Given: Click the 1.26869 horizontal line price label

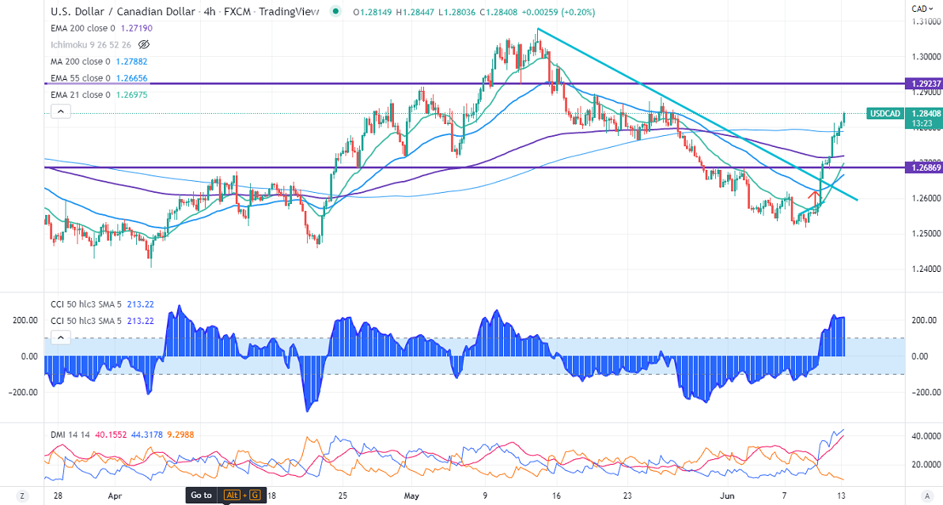Looking at the screenshot, I should [926, 168].
